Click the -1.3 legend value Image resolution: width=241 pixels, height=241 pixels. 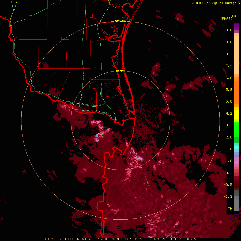point(228,197)
